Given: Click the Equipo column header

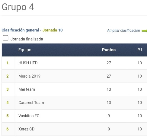Looking at the screenshot, I should click(25, 50).
